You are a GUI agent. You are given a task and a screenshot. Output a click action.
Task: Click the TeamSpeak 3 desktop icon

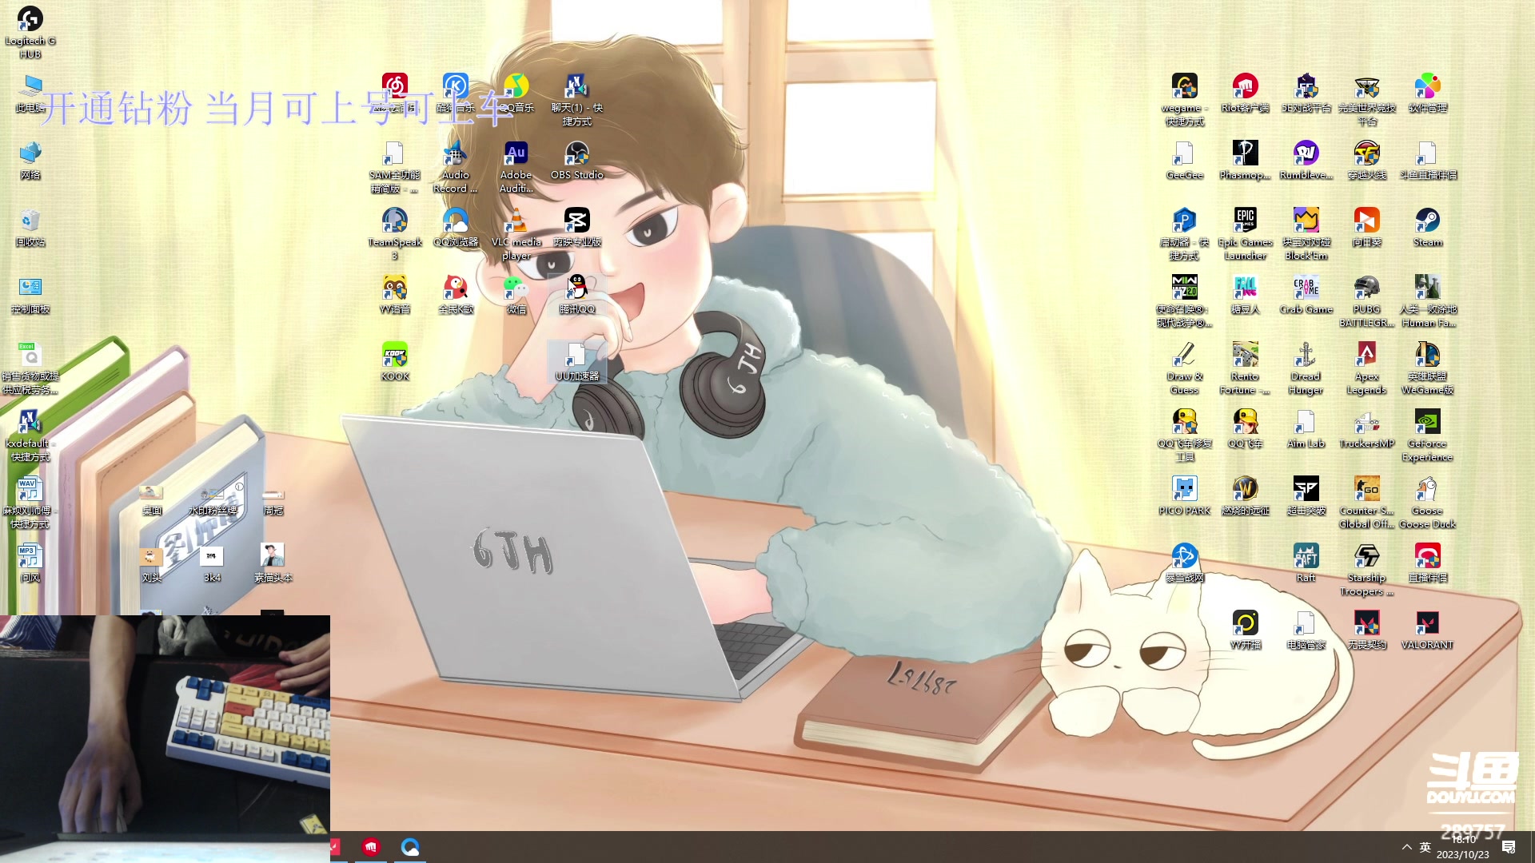click(394, 221)
